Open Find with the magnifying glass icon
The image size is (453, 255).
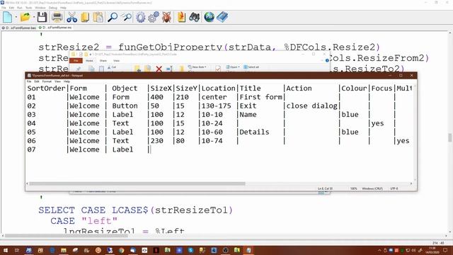click(113, 17)
